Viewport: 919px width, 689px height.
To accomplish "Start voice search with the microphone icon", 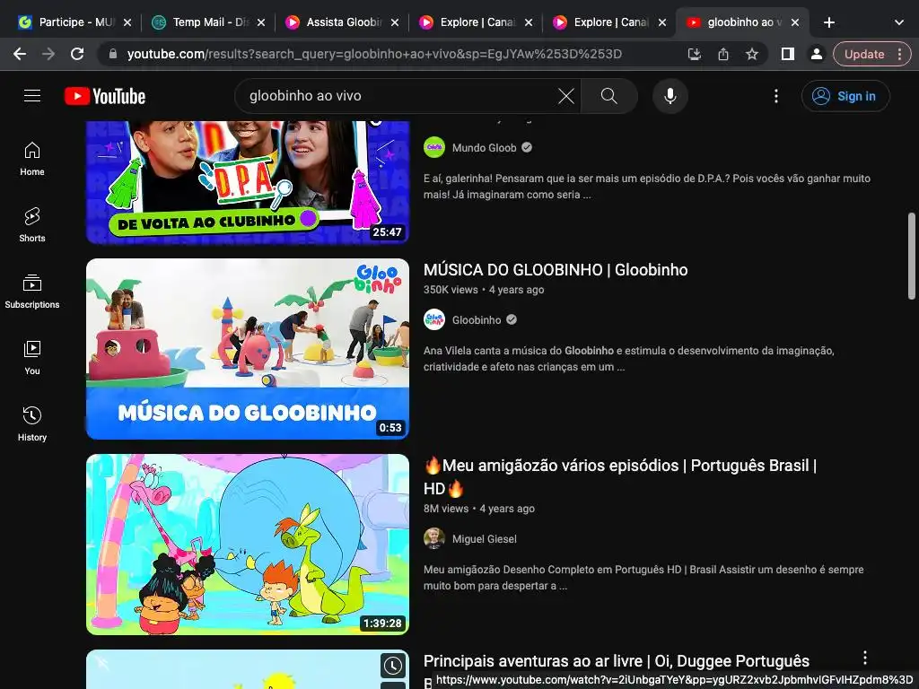I will point(670,96).
